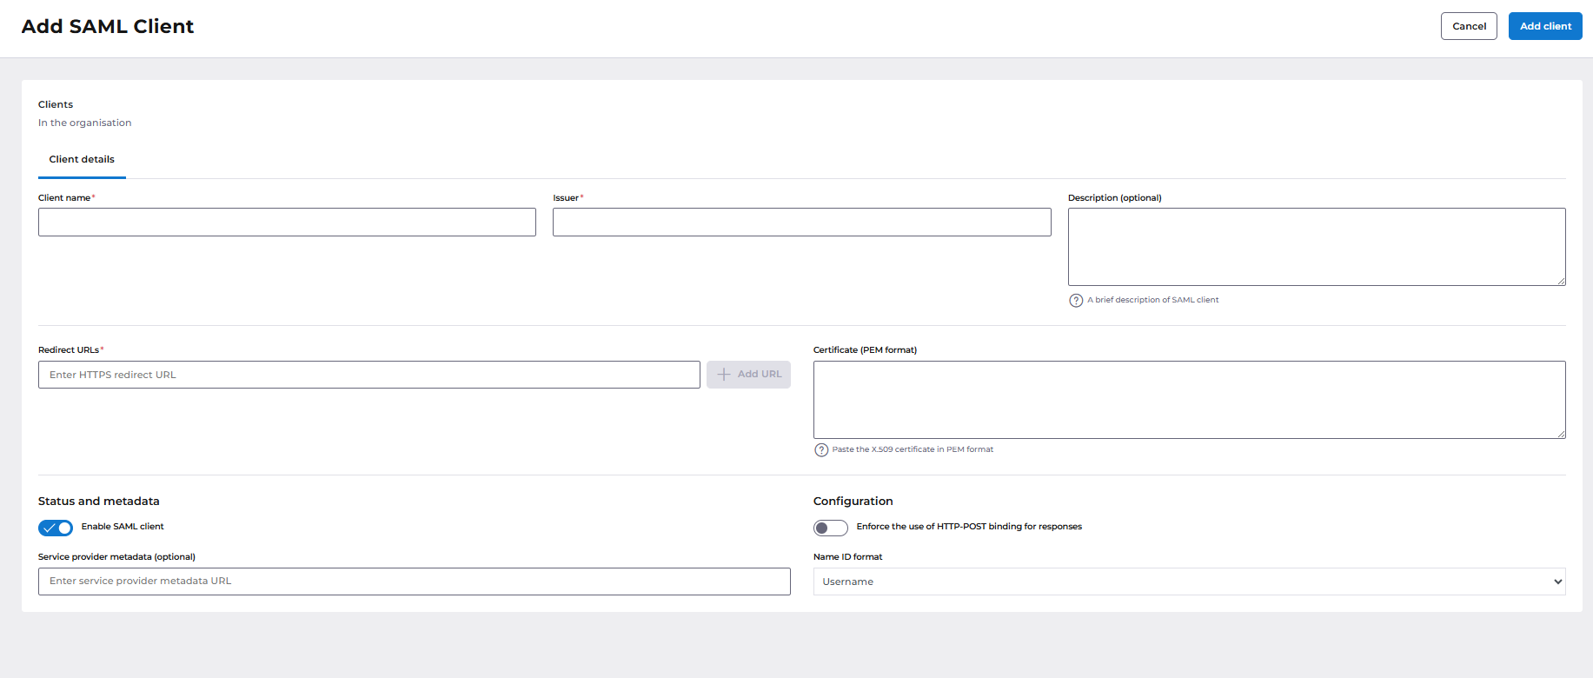Disable the Enable SAML client toggle
Screen dimensions: 1593x678
tap(56, 528)
